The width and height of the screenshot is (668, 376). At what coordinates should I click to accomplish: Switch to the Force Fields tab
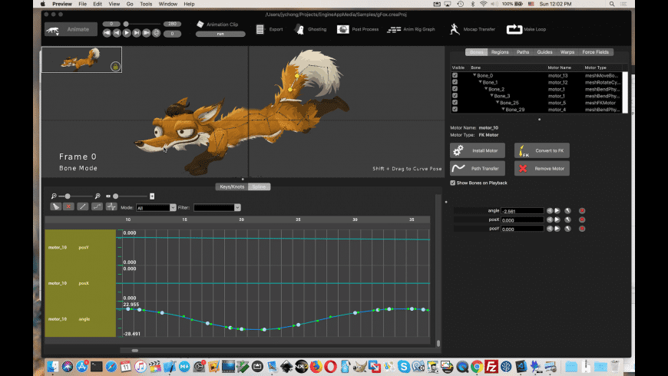tap(595, 52)
